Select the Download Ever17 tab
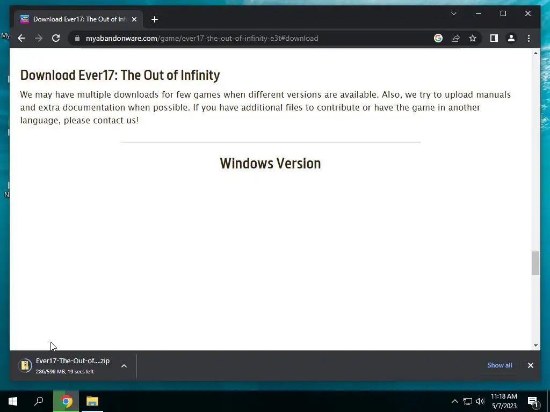 coord(79,19)
